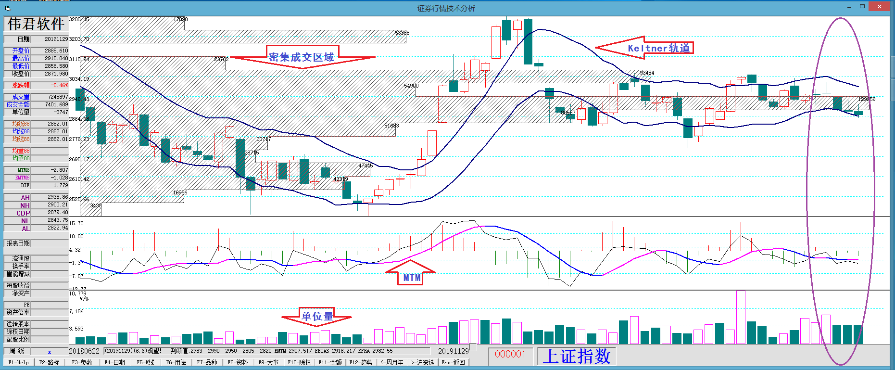The height and width of the screenshot is (370, 895).
Task: Click the window system icon in title bar
Action: pos(8,8)
